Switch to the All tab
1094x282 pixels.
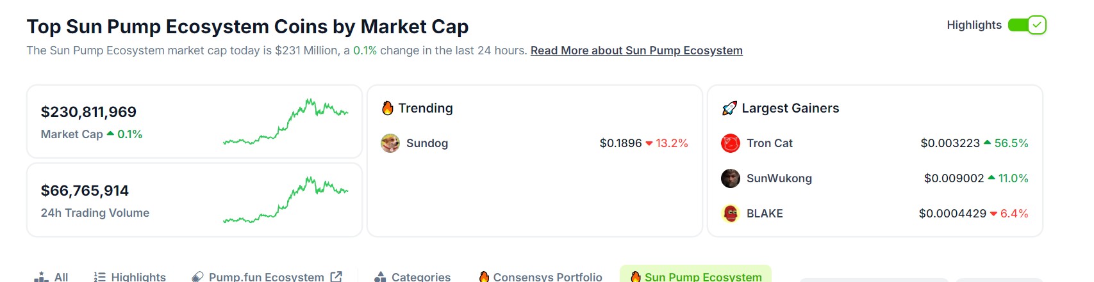pyautogui.click(x=51, y=277)
